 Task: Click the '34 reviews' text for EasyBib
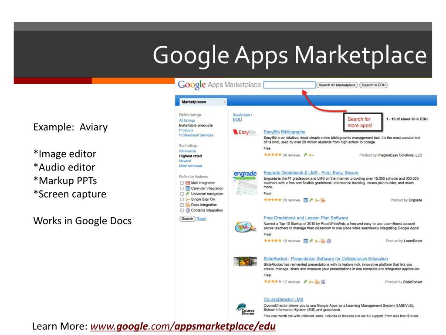coord(291,155)
